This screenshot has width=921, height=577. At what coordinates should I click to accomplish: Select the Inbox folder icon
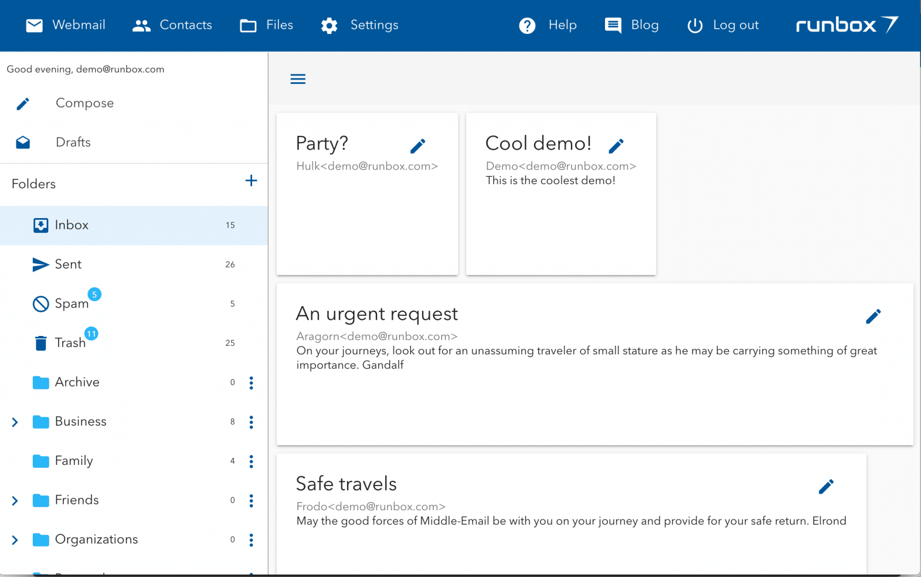(x=40, y=225)
